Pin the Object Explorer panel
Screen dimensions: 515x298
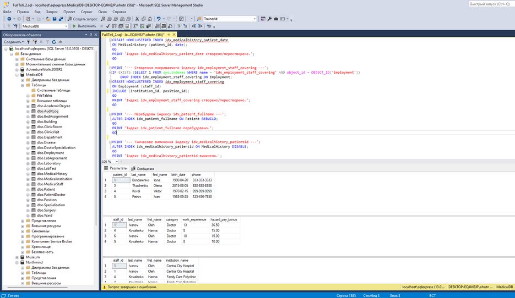coord(91,35)
